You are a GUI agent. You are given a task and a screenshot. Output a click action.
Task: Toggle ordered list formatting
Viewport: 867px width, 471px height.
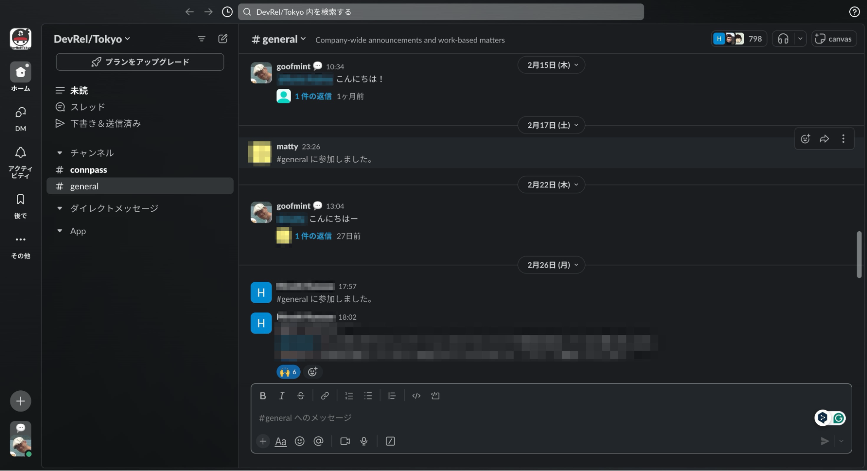[349, 396]
